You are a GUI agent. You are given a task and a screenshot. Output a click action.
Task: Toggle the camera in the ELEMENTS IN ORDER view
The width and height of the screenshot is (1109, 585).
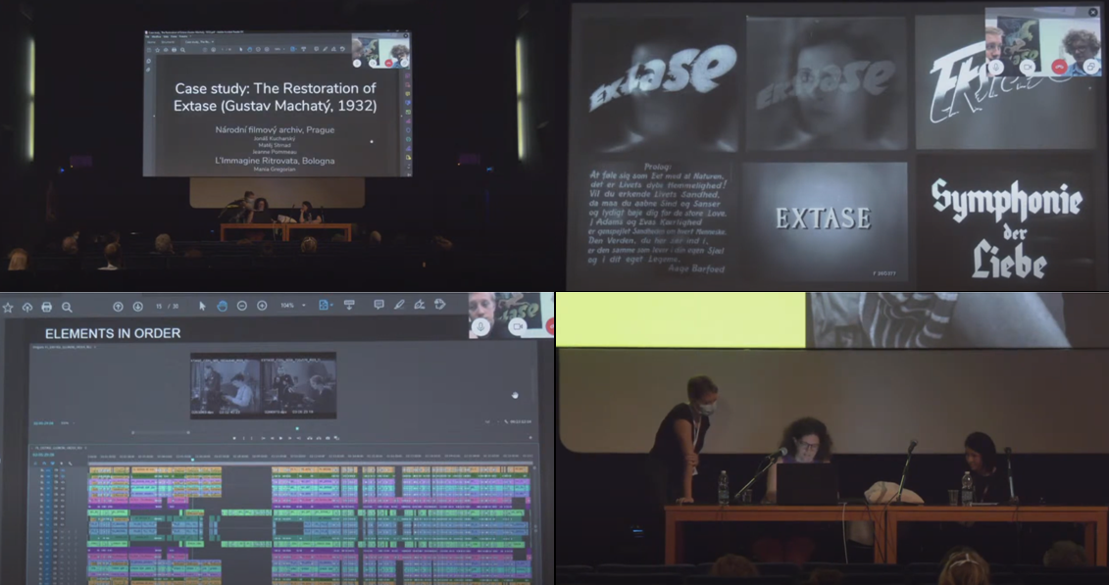coord(517,326)
